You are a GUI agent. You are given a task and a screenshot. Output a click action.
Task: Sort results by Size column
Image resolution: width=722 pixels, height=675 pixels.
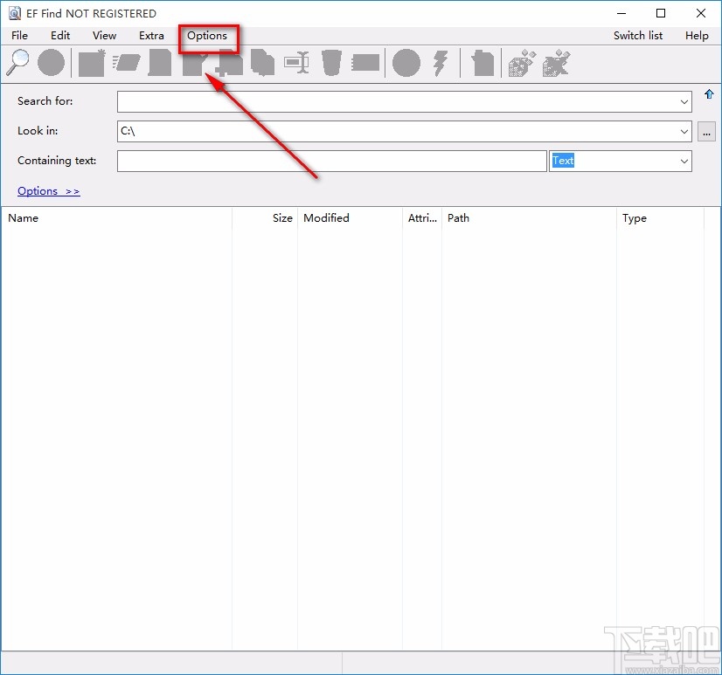tap(265, 218)
